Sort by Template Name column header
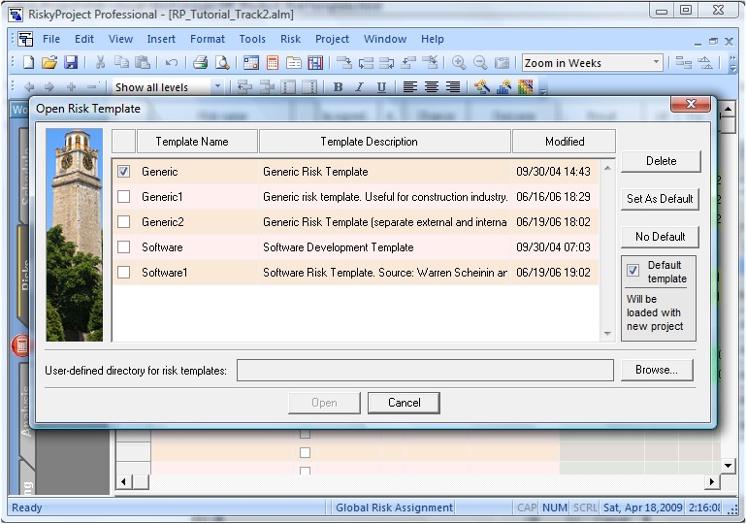Viewport: 746px width, 524px height. click(197, 142)
